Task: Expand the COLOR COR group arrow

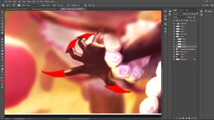Action: click(176, 24)
